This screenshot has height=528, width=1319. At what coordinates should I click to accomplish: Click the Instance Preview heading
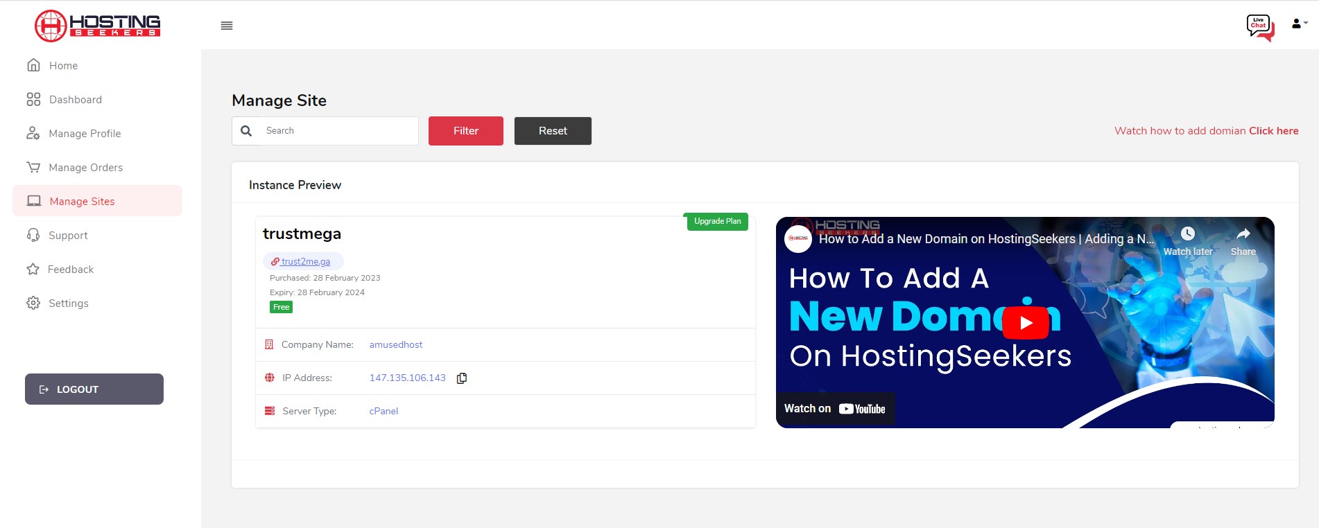tap(295, 185)
